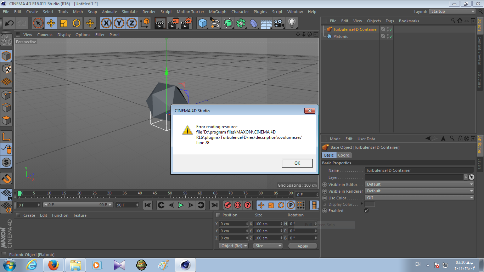Click the floor environment icon
Image resolution: width=484 pixels, height=272 pixels.
(x=266, y=23)
